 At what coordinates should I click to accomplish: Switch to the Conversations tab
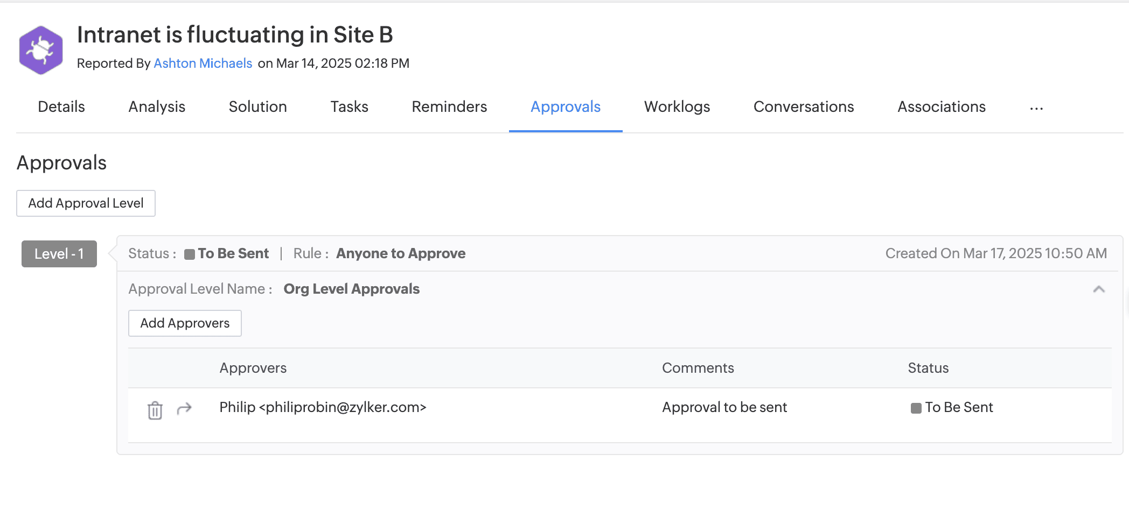[x=803, y=107]
